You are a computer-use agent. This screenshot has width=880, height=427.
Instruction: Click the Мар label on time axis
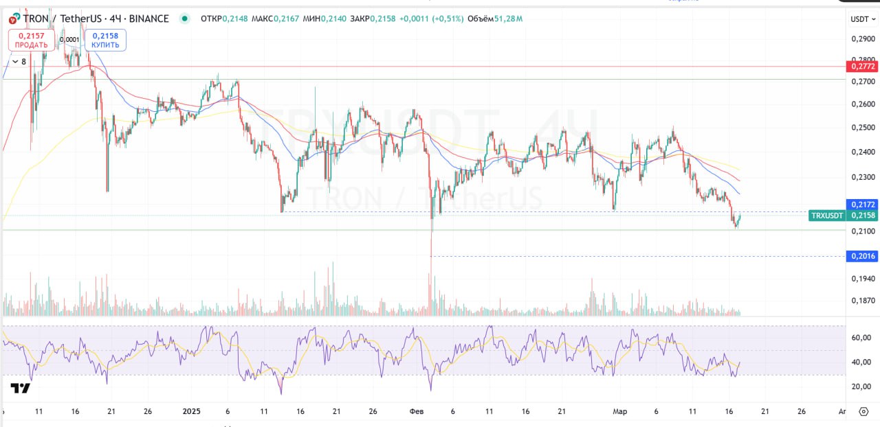[619, 411]
